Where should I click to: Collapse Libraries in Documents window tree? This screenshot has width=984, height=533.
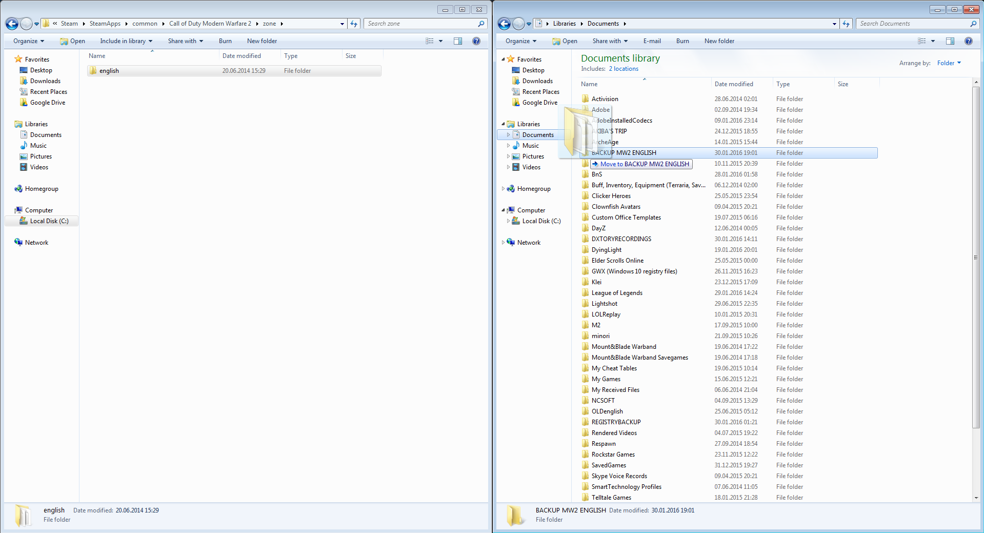(x=503, y=124)
